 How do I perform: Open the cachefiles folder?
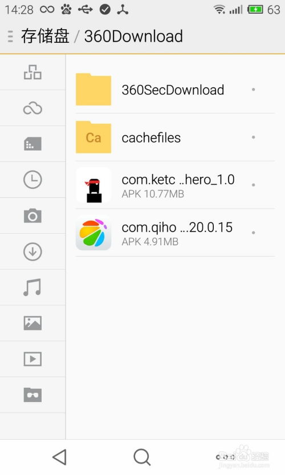pyautogui.click(x=175, y=137)
